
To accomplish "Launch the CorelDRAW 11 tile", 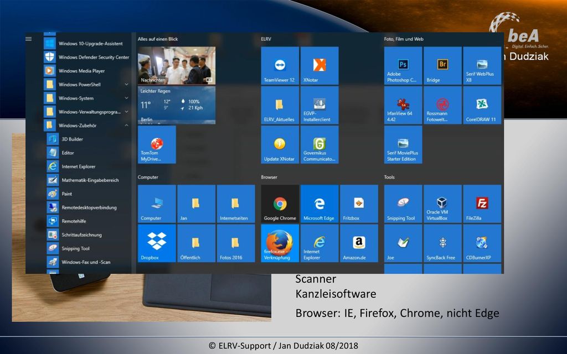I will coord(482,105).
